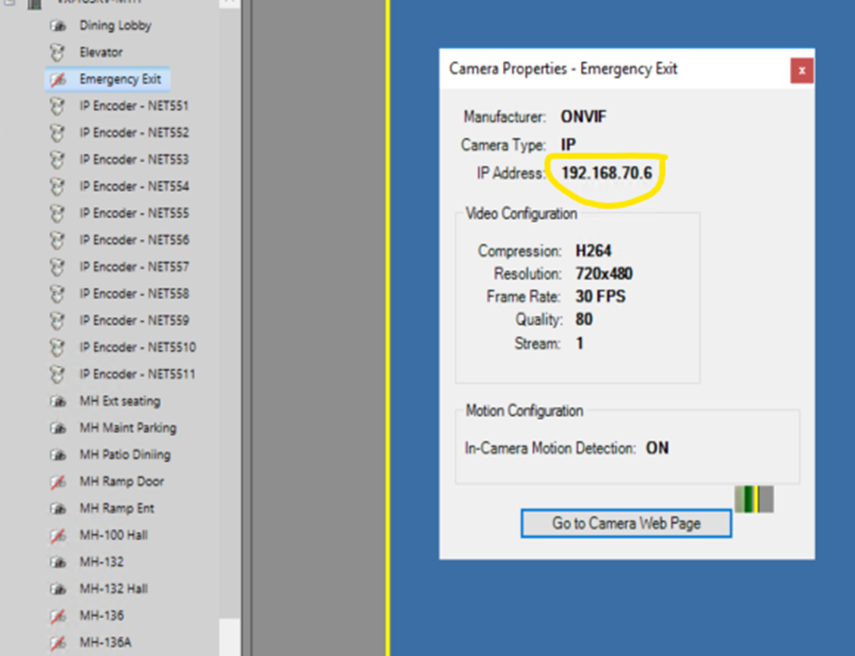This screenshot has height=656, width=855.
Task: Select MH Ext seating camera
Action: (x=120, y=402)
